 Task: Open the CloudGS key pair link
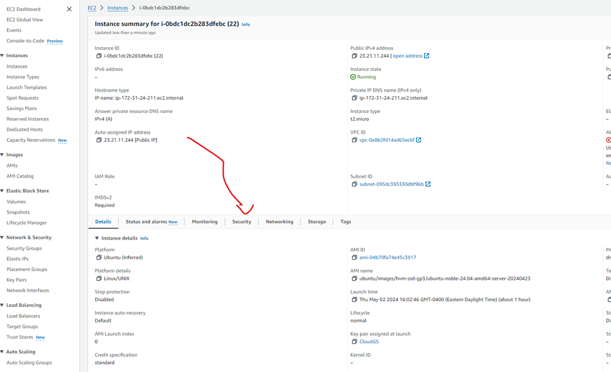point(369,342)
